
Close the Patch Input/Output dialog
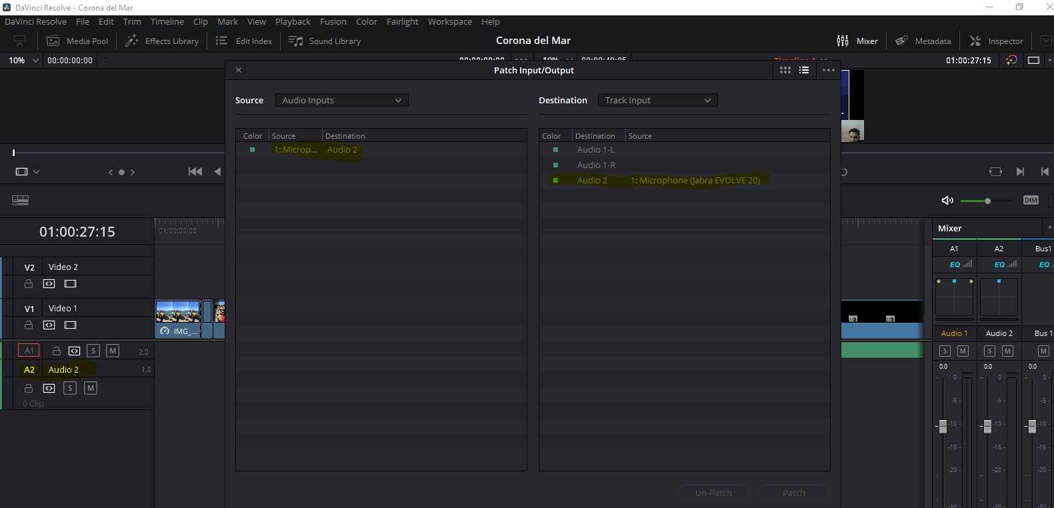coord(239,70)
